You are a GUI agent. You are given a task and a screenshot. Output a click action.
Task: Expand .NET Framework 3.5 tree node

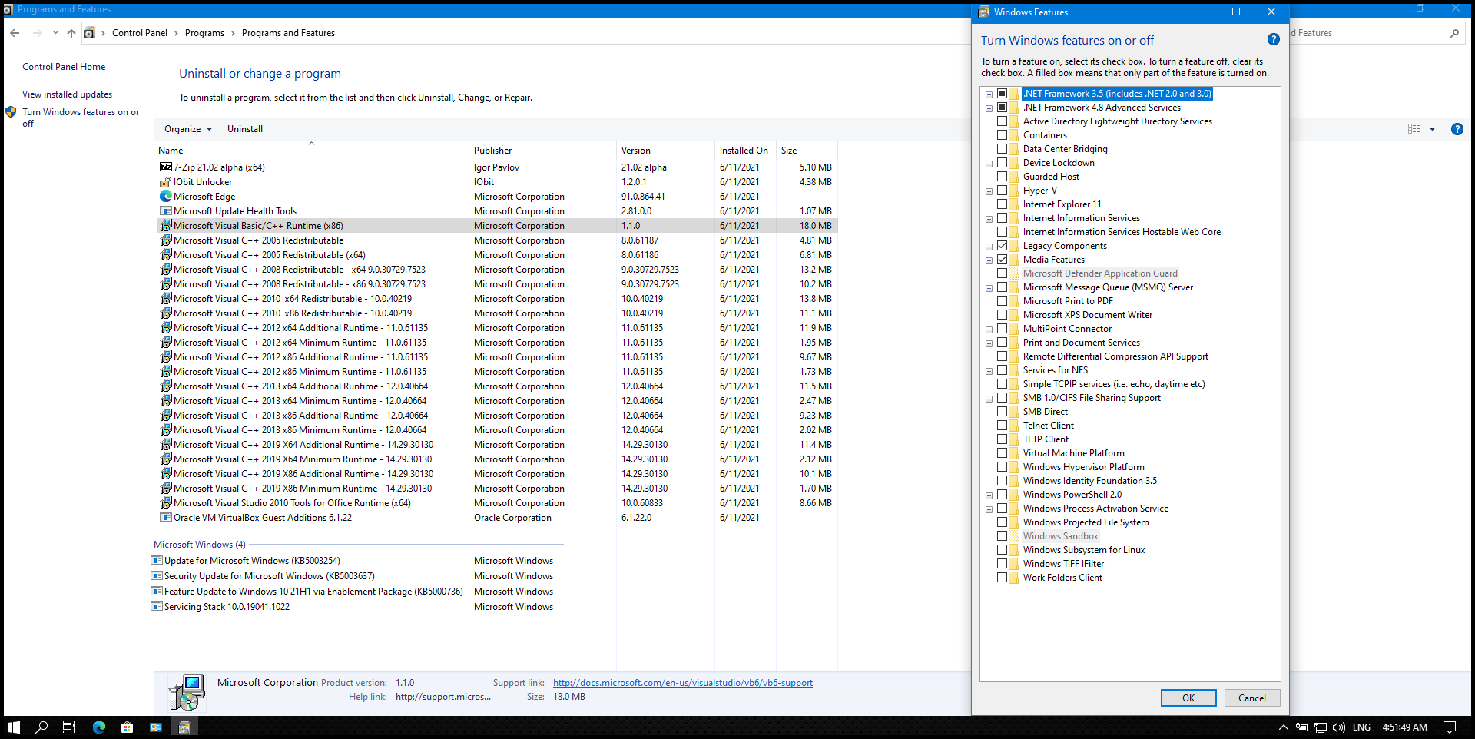point(989,94)
